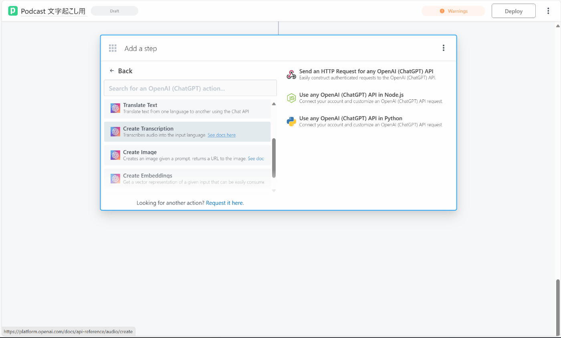Click the grid drag handle icon

tap(113, 48)
